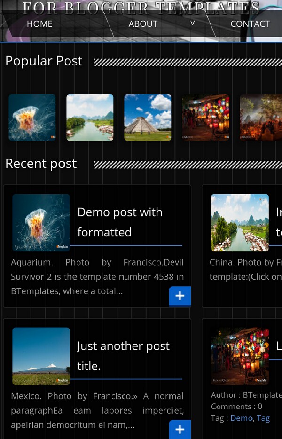The image size is (282, 439).
Task: Open the pyramid thumbnail in Popular Post
Action: point(148,118)
